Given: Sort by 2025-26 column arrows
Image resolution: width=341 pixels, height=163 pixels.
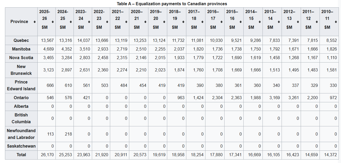Looking at the screenshot, I should pos(53,22).
